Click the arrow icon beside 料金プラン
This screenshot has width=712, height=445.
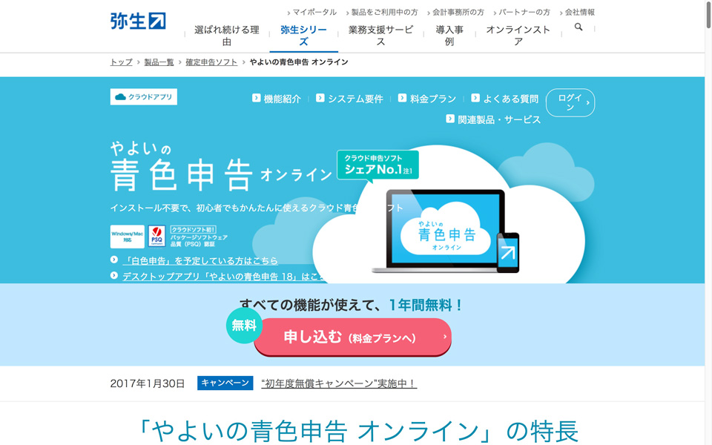pyautogui.click(x=402, y=98)
